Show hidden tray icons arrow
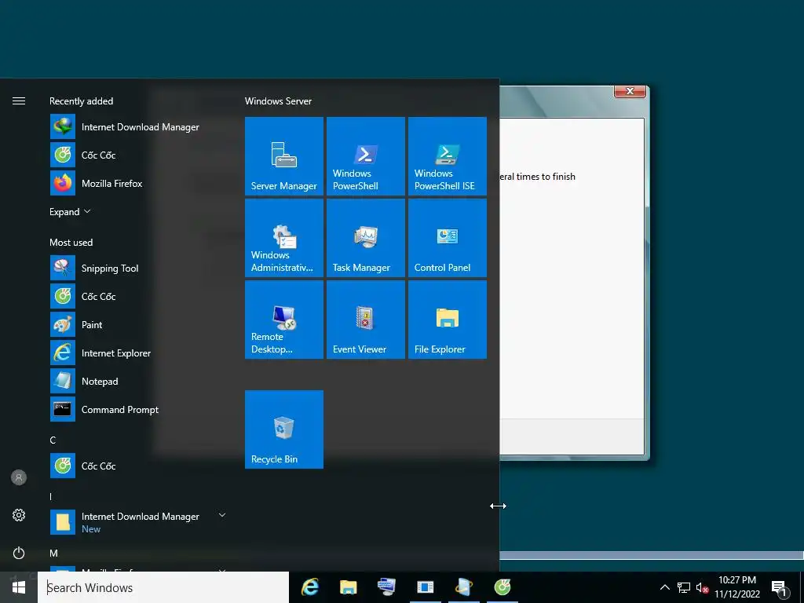 tap(664, 587)
